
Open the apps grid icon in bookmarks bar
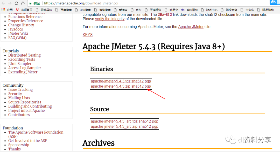pyautogui.click(x=3, y=10)
